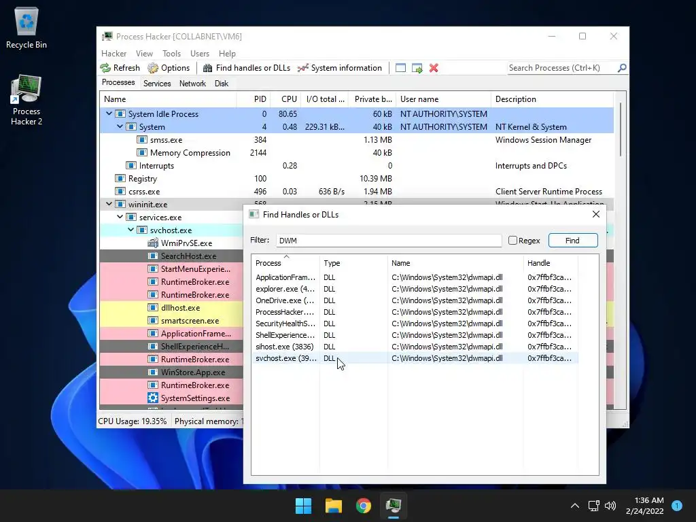The width and height of the screenshot is (696, 522).
Task: Click the Filter text field containing DWM
Action: pos(389,240)
